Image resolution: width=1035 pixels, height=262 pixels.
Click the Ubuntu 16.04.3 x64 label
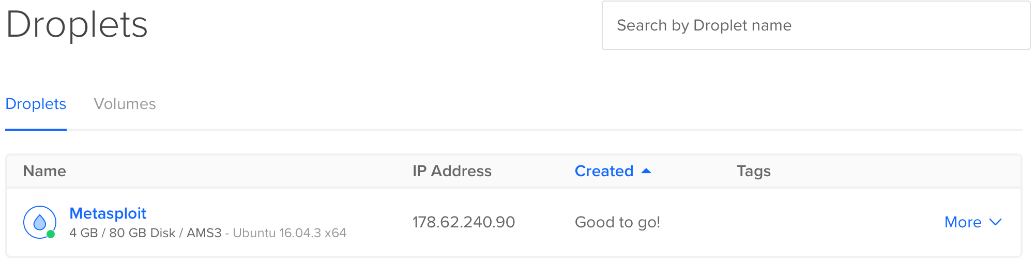290,233
